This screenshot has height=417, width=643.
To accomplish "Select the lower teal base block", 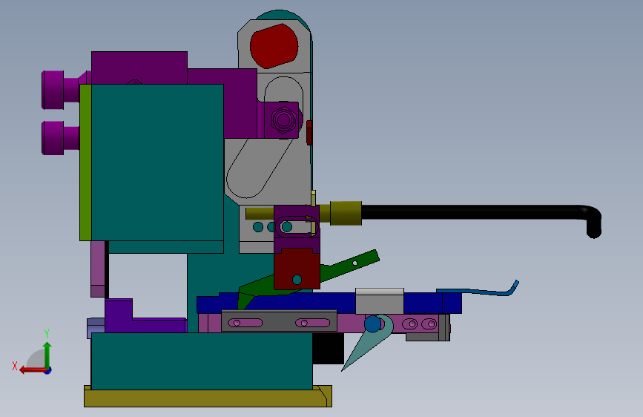I will tap(202, 361).
